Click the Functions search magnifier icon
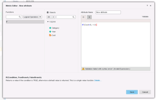Viewport: 157px width, 100px height. tap(20, 17)
